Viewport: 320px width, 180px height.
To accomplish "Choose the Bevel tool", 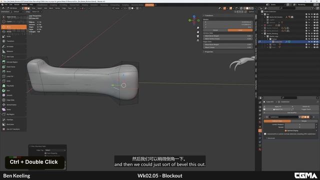I will click(13, 71).
